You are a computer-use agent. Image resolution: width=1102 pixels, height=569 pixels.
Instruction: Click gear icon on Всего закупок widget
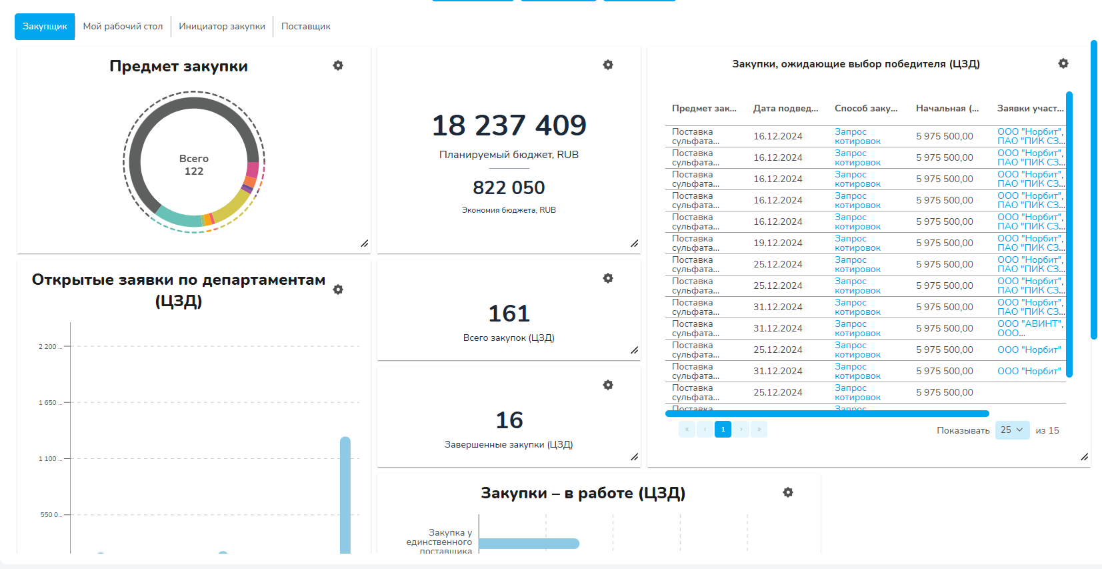608,278
